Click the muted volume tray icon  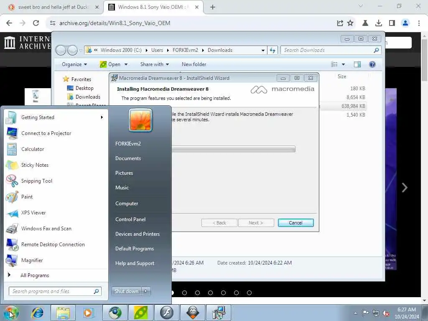point(386,313)
